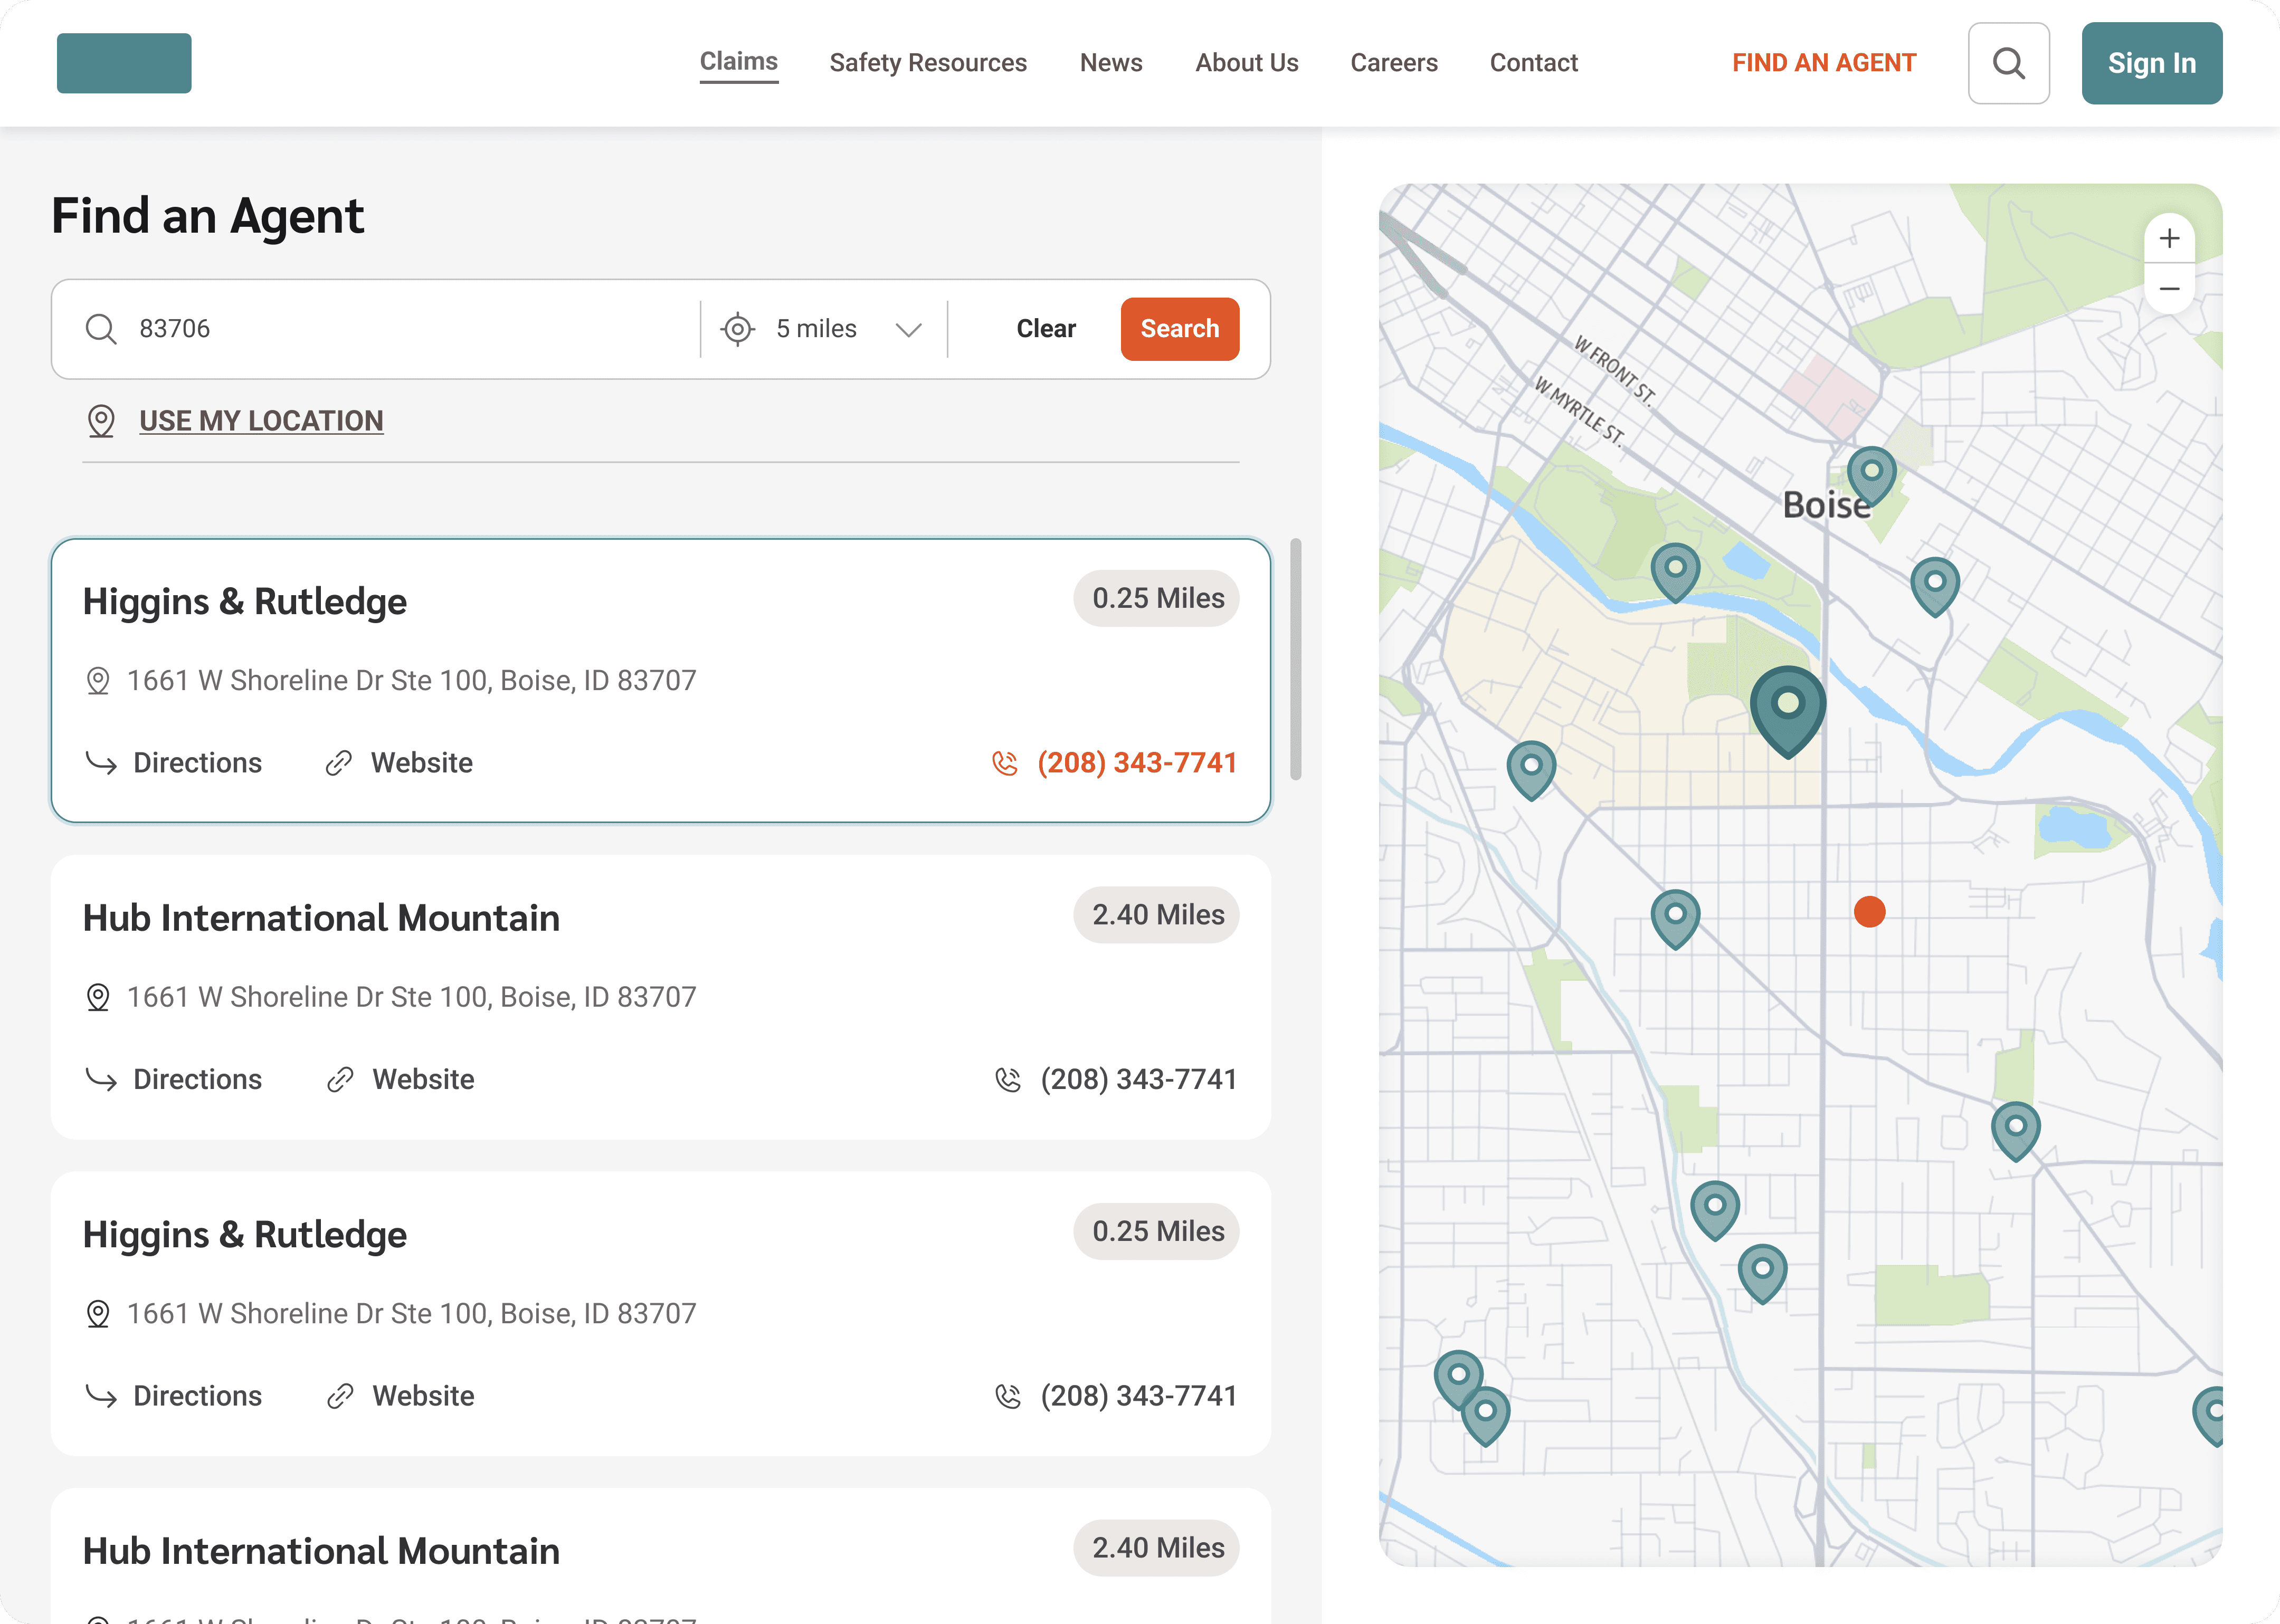
Task: Zoom out on the map with minus
Action: tap(2169, 289)
